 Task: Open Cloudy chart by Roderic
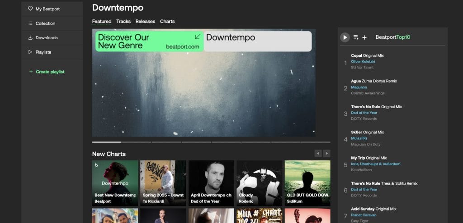tap(259, 183)
